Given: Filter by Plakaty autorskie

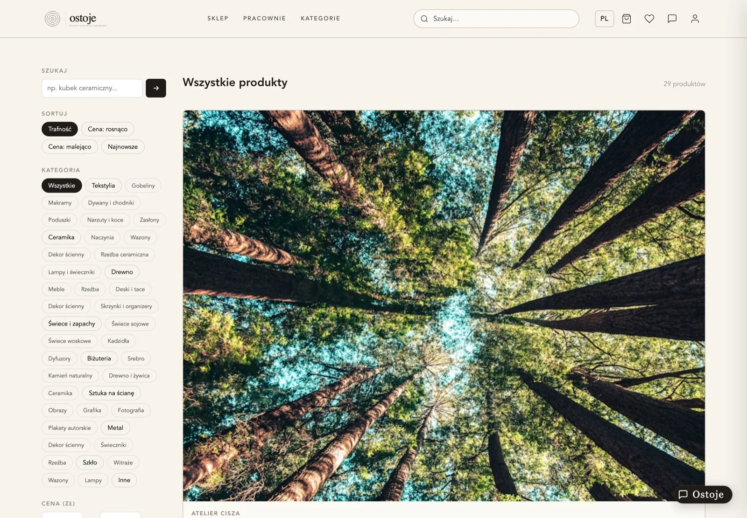Looking at the screenshot, I should (70, 428).
